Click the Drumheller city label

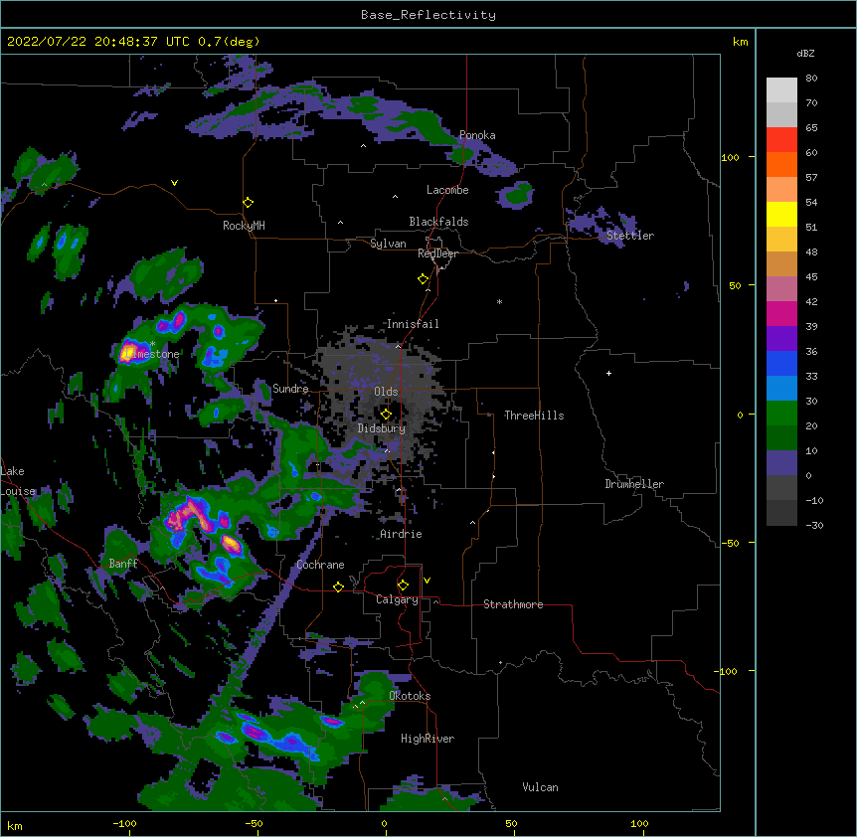click(x=634, y=484)
